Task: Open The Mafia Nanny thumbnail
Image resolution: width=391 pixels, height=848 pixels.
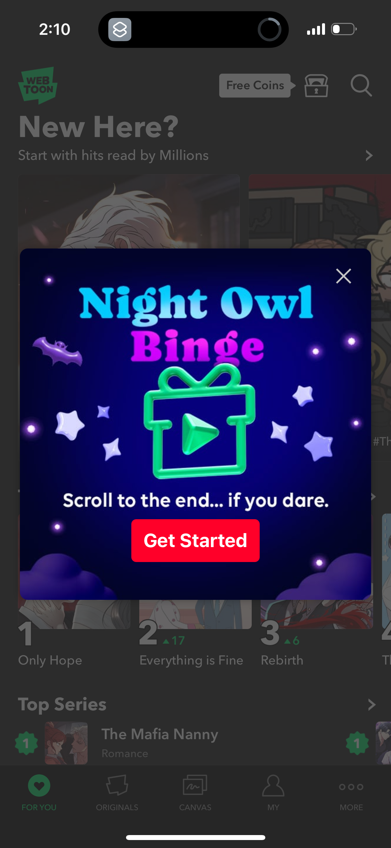Action: 66,743
